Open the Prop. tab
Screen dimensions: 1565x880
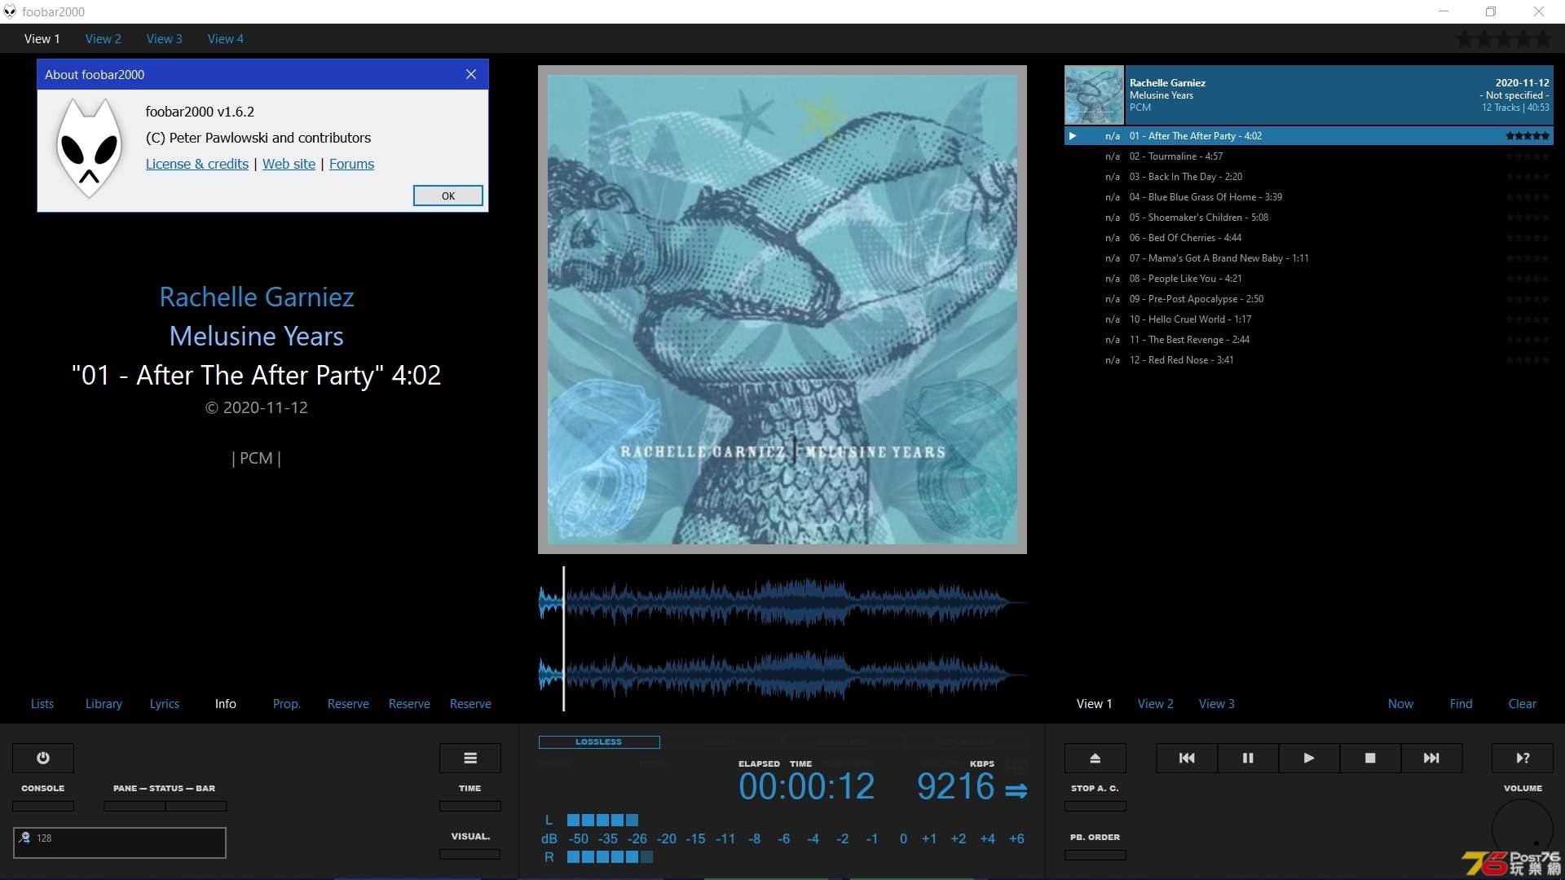[287, 703]
